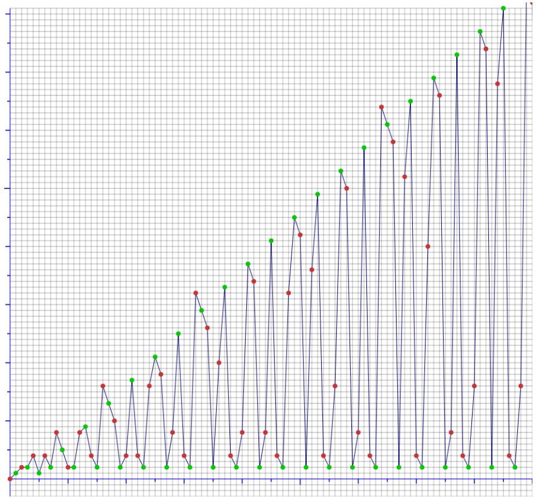Screen dimensions: 536x500
Task: Click the red point at the axes origin
Action: pos(10,479)
